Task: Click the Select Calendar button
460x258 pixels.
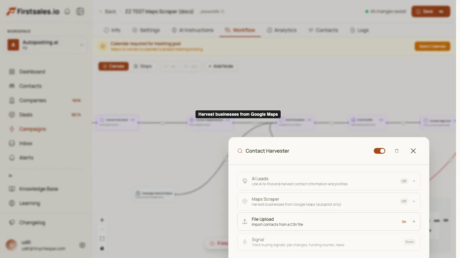Action: [x=432, y=46]
